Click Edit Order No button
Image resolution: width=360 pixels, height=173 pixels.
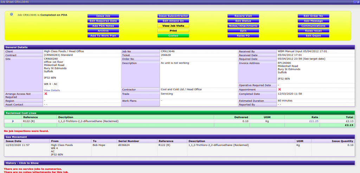pos(313,16)
